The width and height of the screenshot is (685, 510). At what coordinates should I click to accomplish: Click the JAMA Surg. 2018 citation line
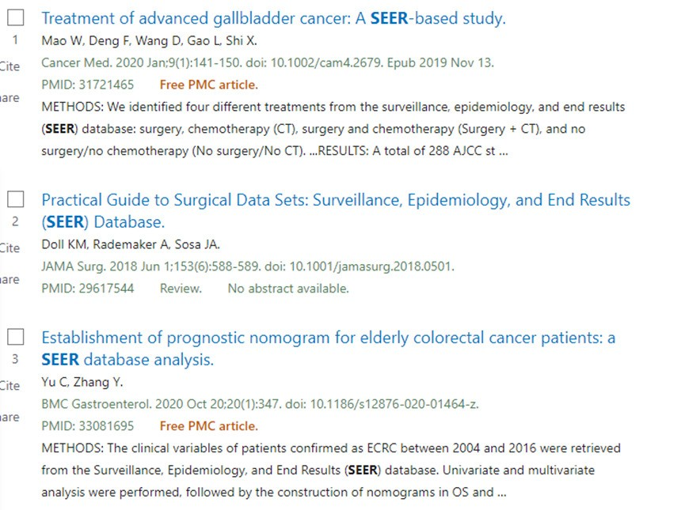[x=248, y=266]
